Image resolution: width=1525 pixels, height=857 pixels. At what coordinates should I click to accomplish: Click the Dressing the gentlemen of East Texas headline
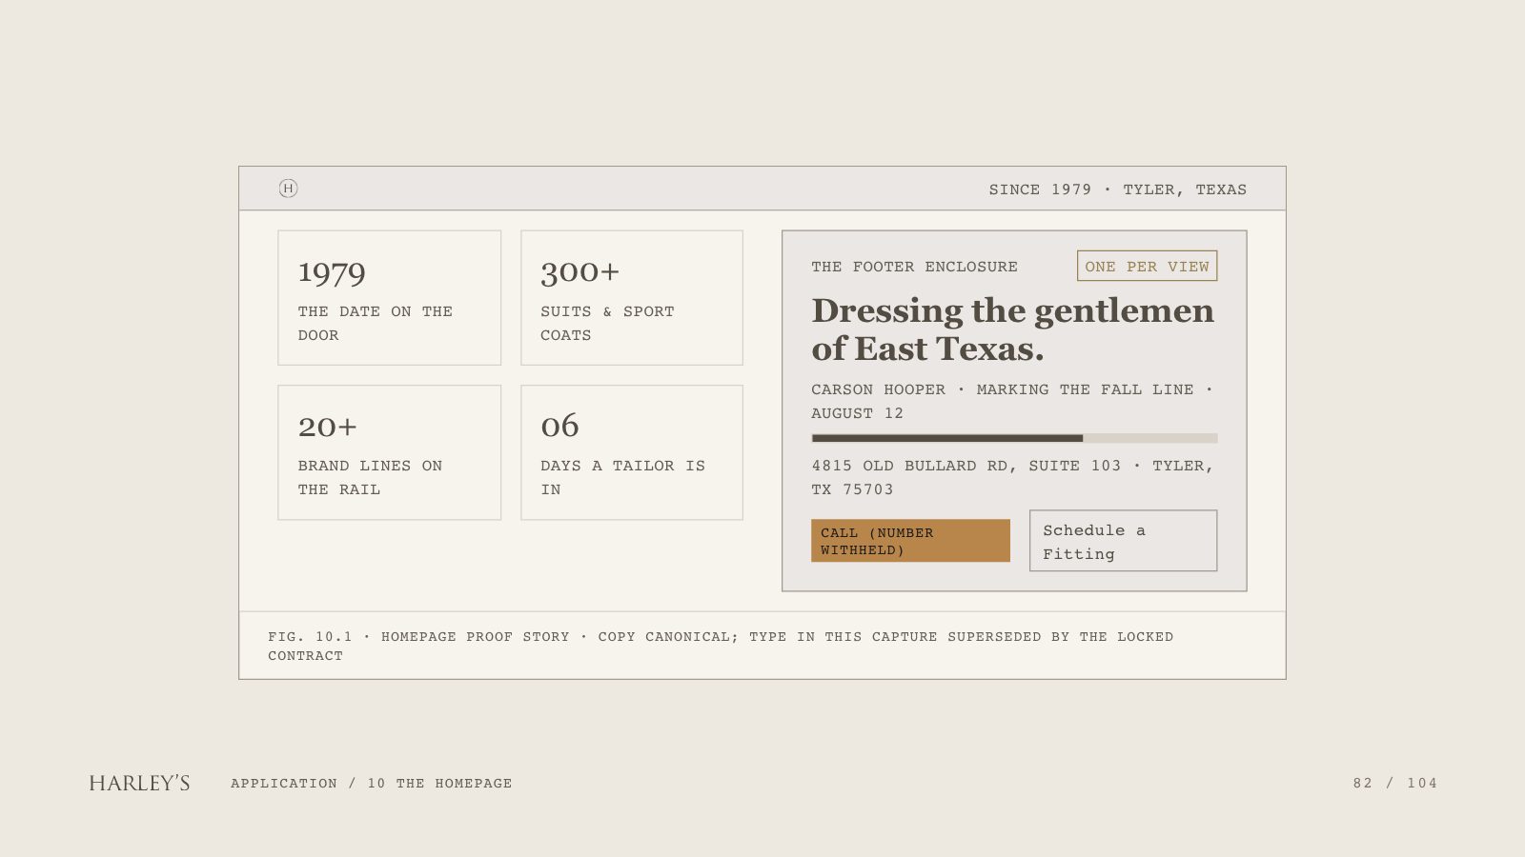point(1012,329)
